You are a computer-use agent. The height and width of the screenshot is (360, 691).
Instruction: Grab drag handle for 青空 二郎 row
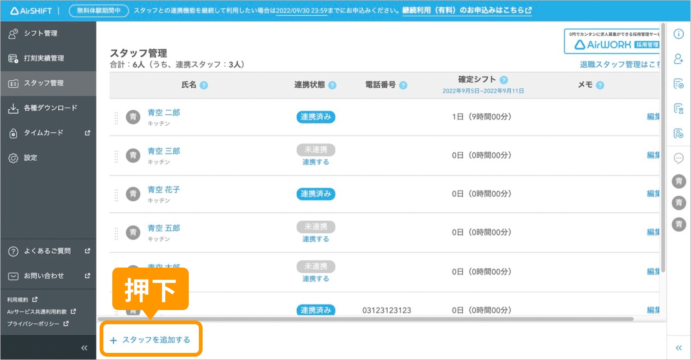click(x=116, y=118)
